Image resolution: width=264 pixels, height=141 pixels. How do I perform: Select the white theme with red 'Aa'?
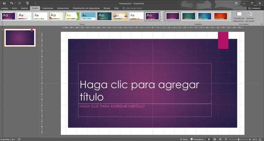point(24,16)
